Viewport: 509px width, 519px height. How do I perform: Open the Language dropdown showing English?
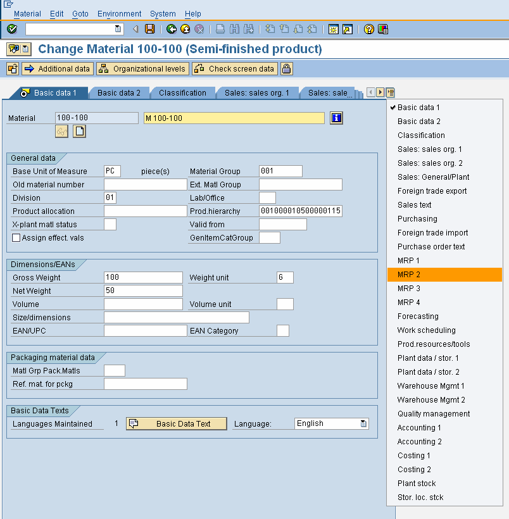(363, 424)
